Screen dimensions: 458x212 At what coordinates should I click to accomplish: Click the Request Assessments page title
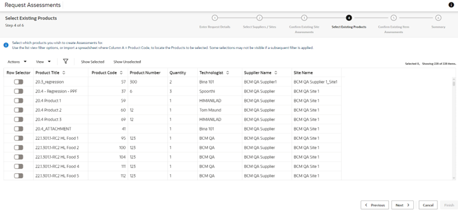[33, 5]
